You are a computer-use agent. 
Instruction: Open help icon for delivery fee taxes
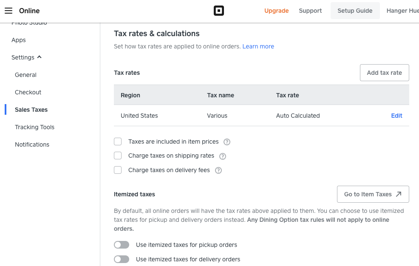pos(218,170)
